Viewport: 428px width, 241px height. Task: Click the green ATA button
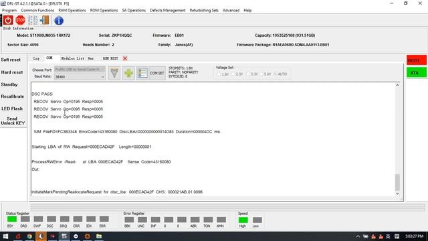pos(416,73)
